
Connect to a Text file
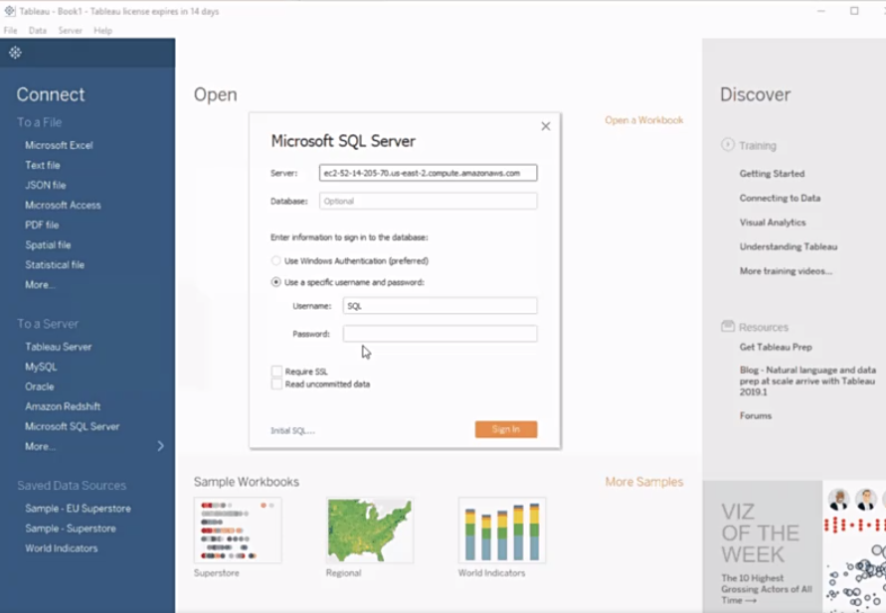pyautogui.click(x=43, y=165)
